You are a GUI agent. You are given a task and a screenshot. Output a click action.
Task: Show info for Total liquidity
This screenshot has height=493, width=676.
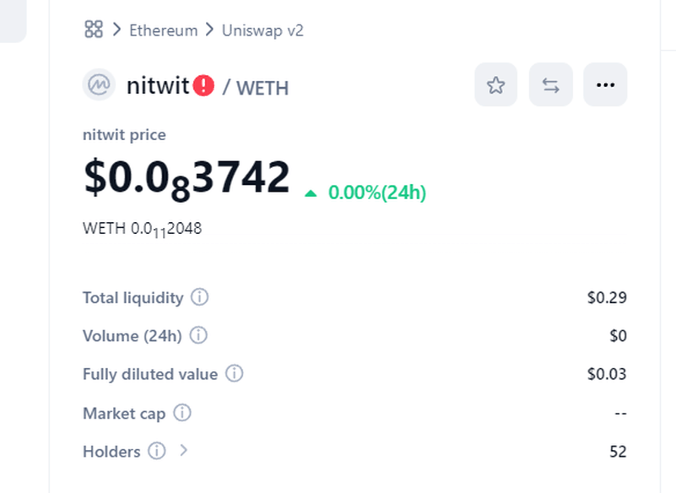coord(200,297)
